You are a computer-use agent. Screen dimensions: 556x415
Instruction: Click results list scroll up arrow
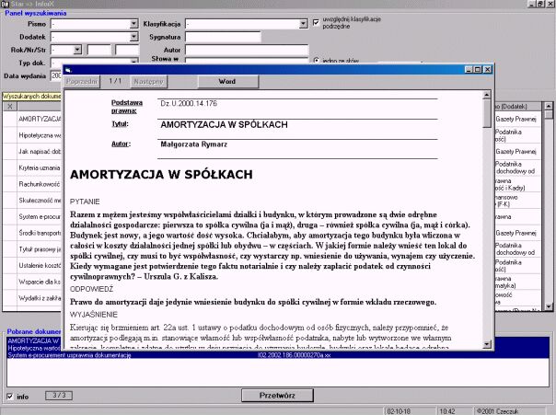(x=549, y=106)
